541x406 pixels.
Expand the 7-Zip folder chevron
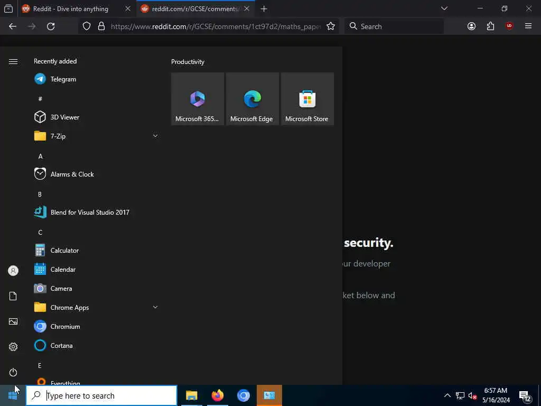click(155, 136)
